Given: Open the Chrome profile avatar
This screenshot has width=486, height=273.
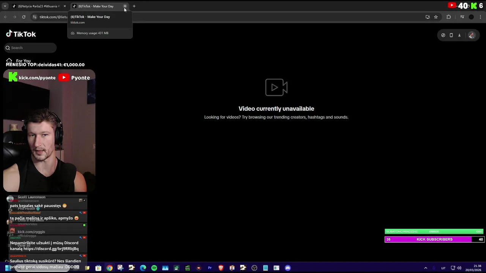Looking at the screenshot, I should pos(471,17).
